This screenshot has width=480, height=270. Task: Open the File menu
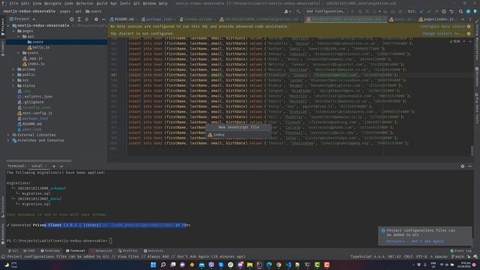click(13, 3)
